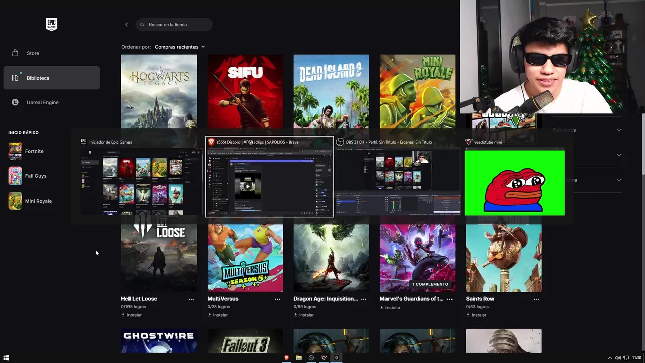The image size is (645, 363).
Task: Click the 'Hell Let Loose' title text
Action: (139, 299)
